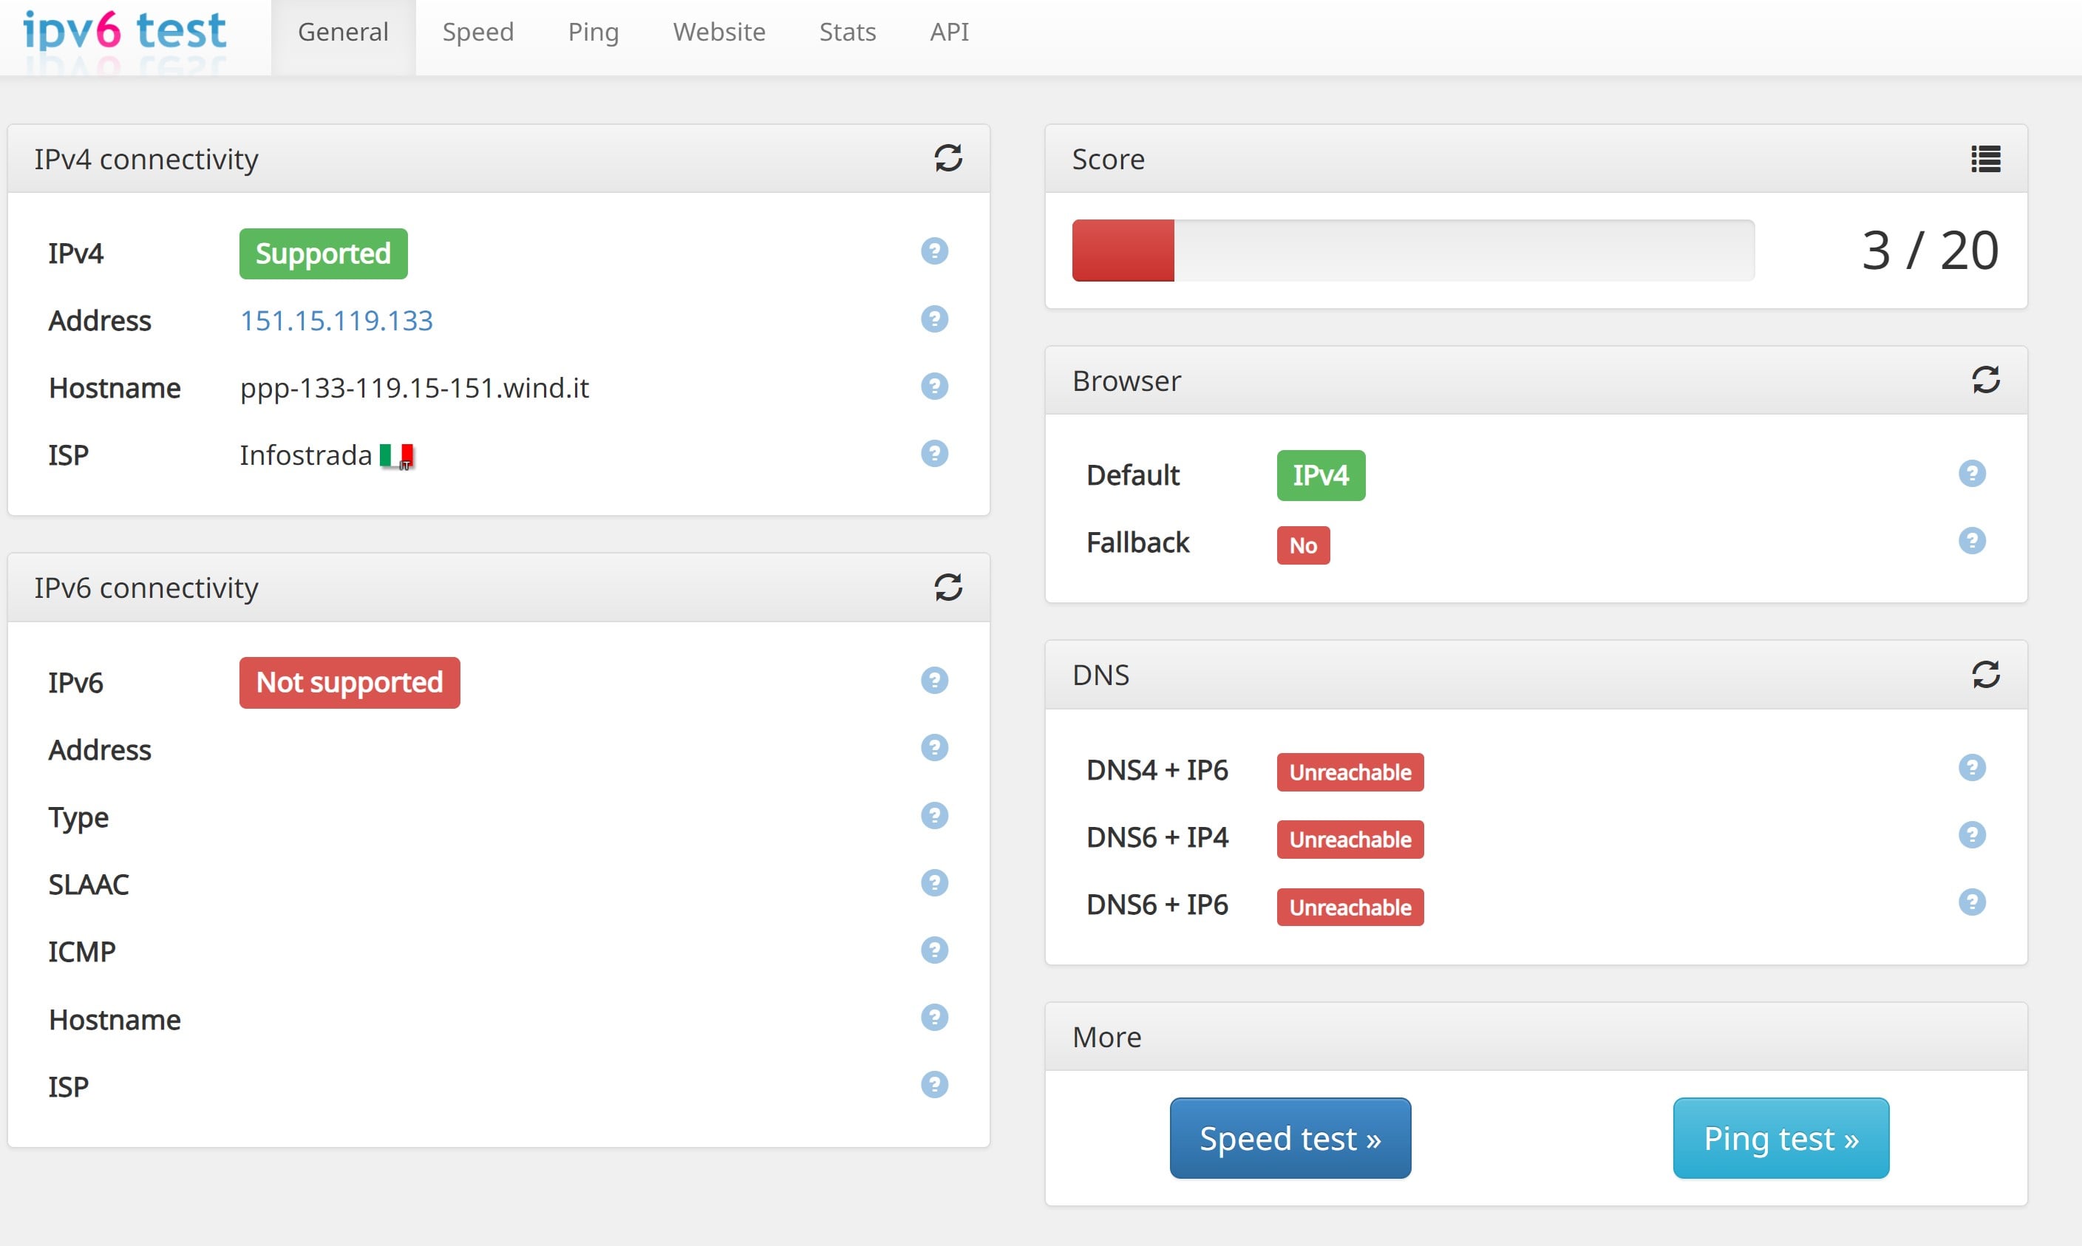Viewport: 2082px width, 1246px height.
Task: Open help for DNS6 + IP4 row
Action: click(x=1972, y=834)
